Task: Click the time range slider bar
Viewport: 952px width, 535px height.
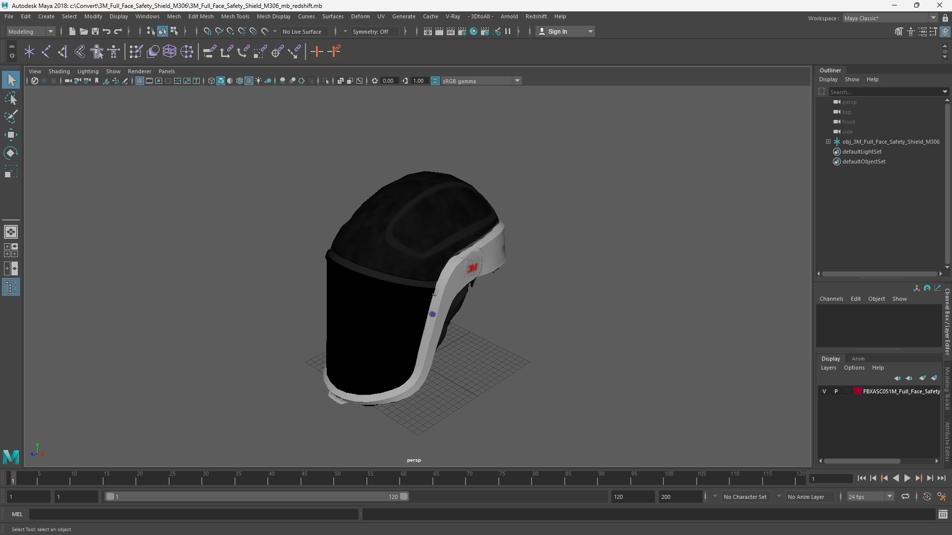Action: (x=257, y=496)
